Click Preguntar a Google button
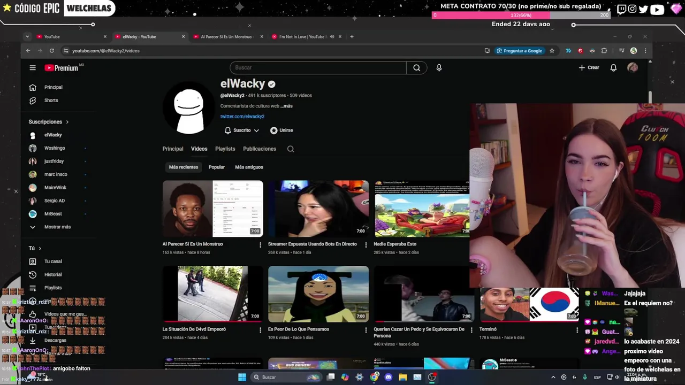 point(519,51)
